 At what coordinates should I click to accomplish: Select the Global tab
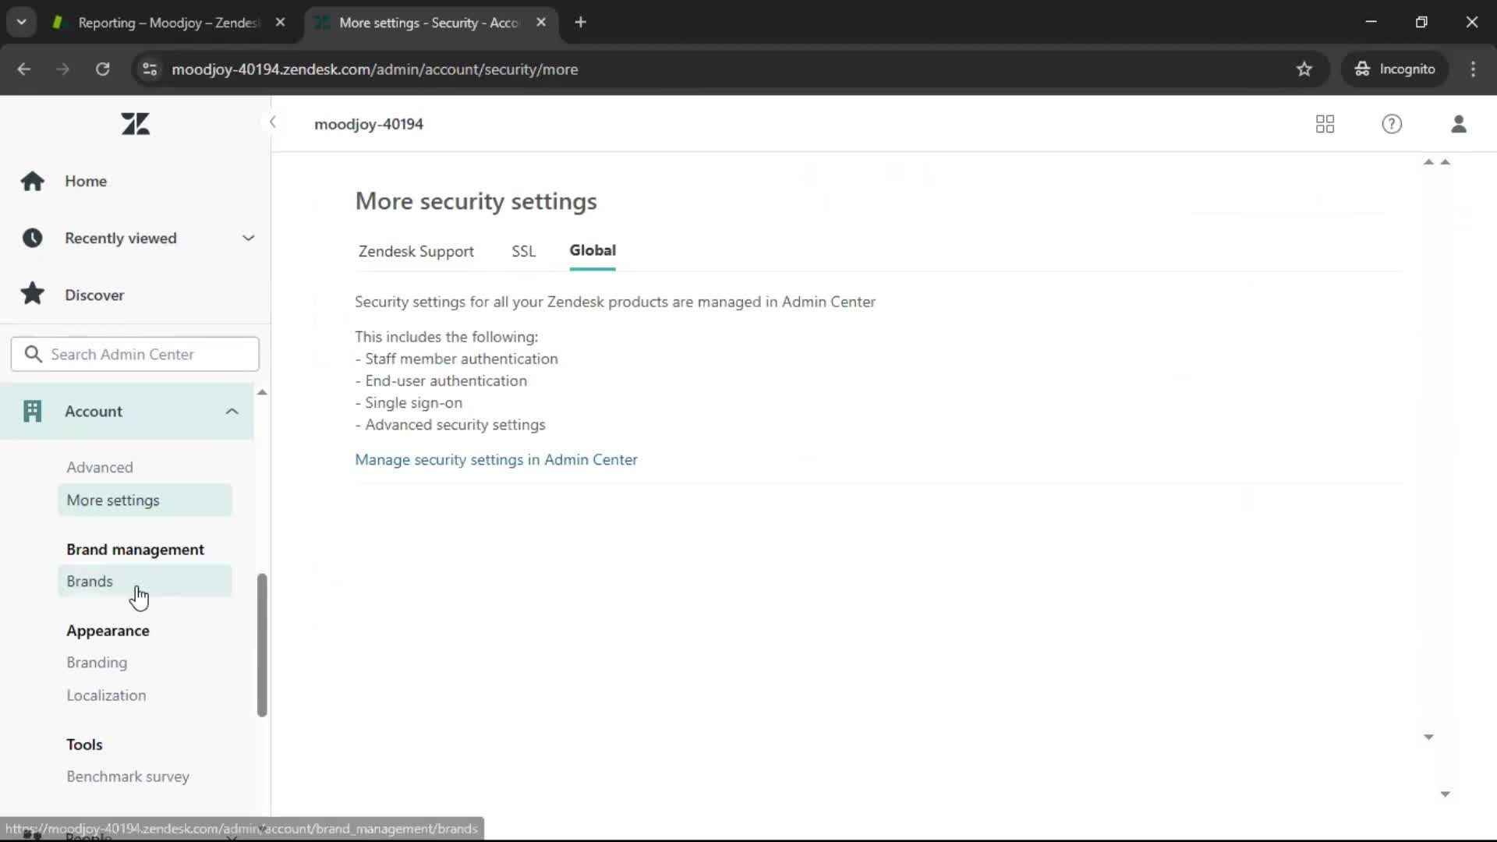593,250
